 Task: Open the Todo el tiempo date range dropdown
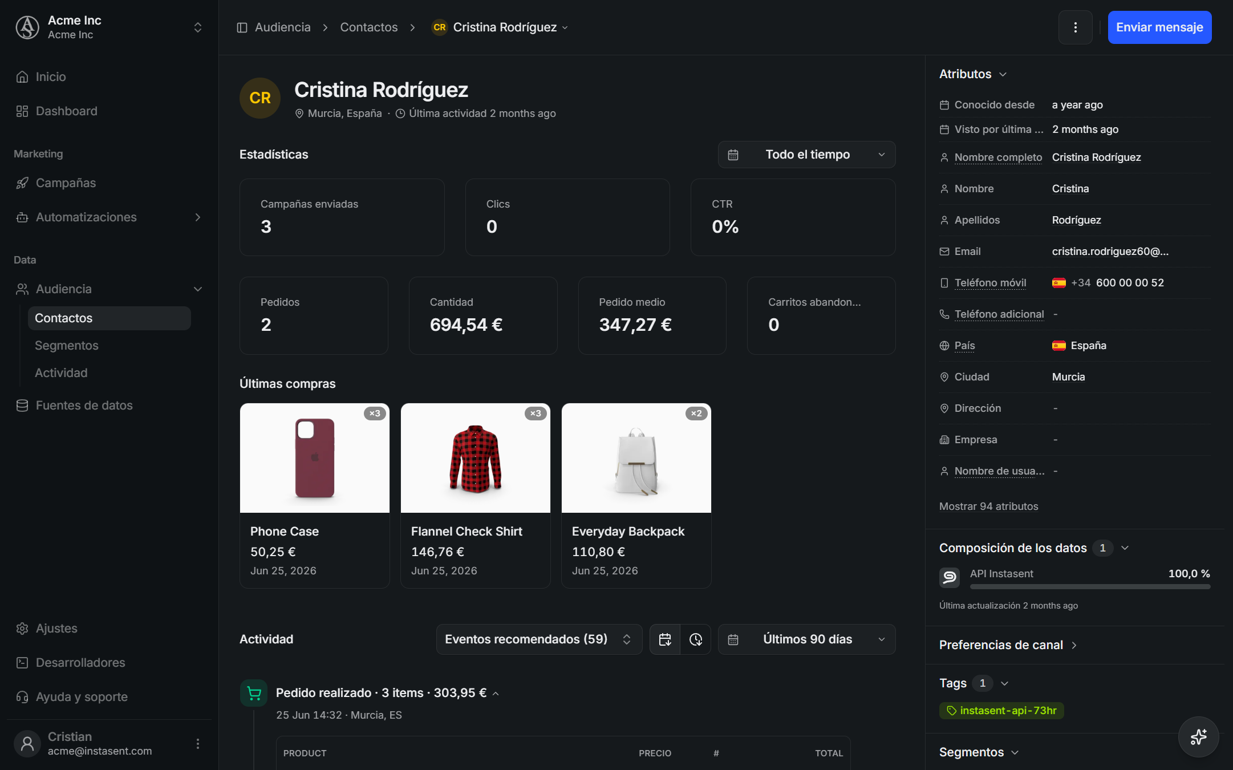point(806,155)
